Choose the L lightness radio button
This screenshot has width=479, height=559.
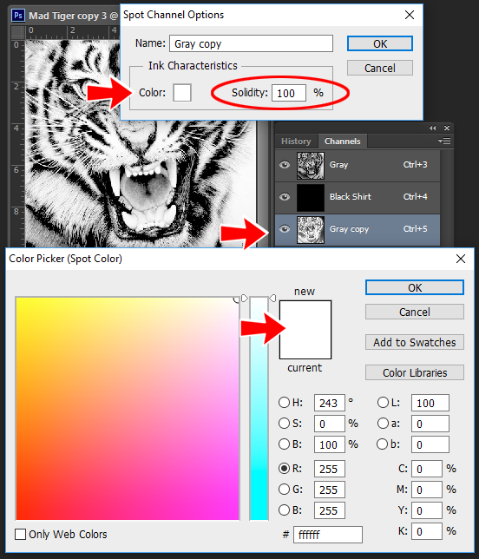(383, 403)
